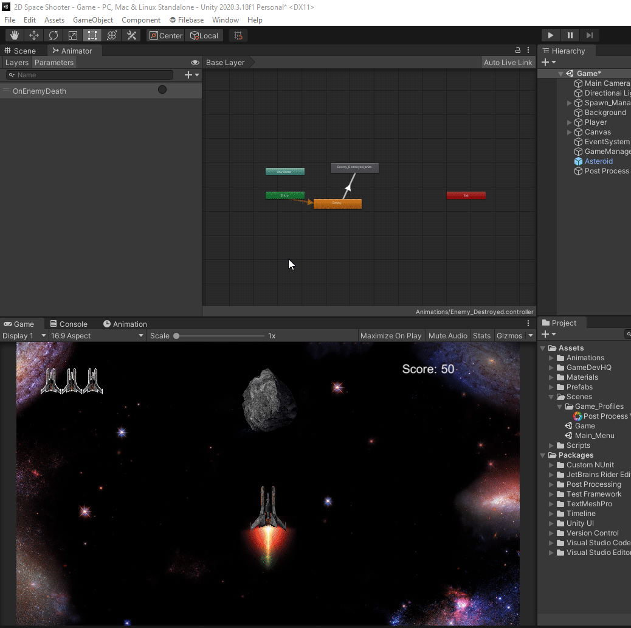Collapse the Game scene in Hierarchy

point(560,74)
